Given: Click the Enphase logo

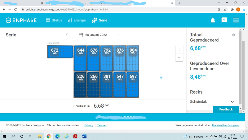Looking at the screenshot, I should coord(21,21).
